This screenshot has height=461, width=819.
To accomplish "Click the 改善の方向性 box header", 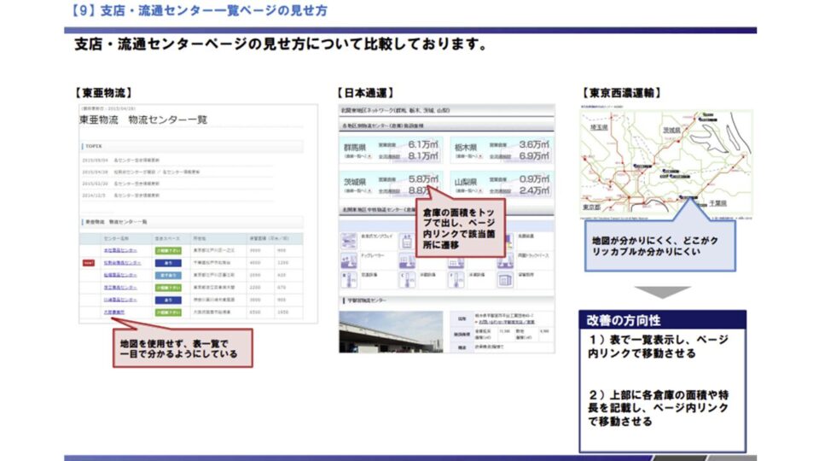I will (x=662, y=319).
